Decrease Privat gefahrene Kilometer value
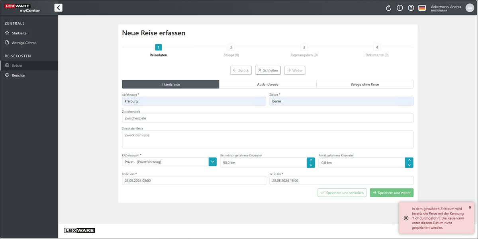The image size is (478, 239). tap(409, 165)
